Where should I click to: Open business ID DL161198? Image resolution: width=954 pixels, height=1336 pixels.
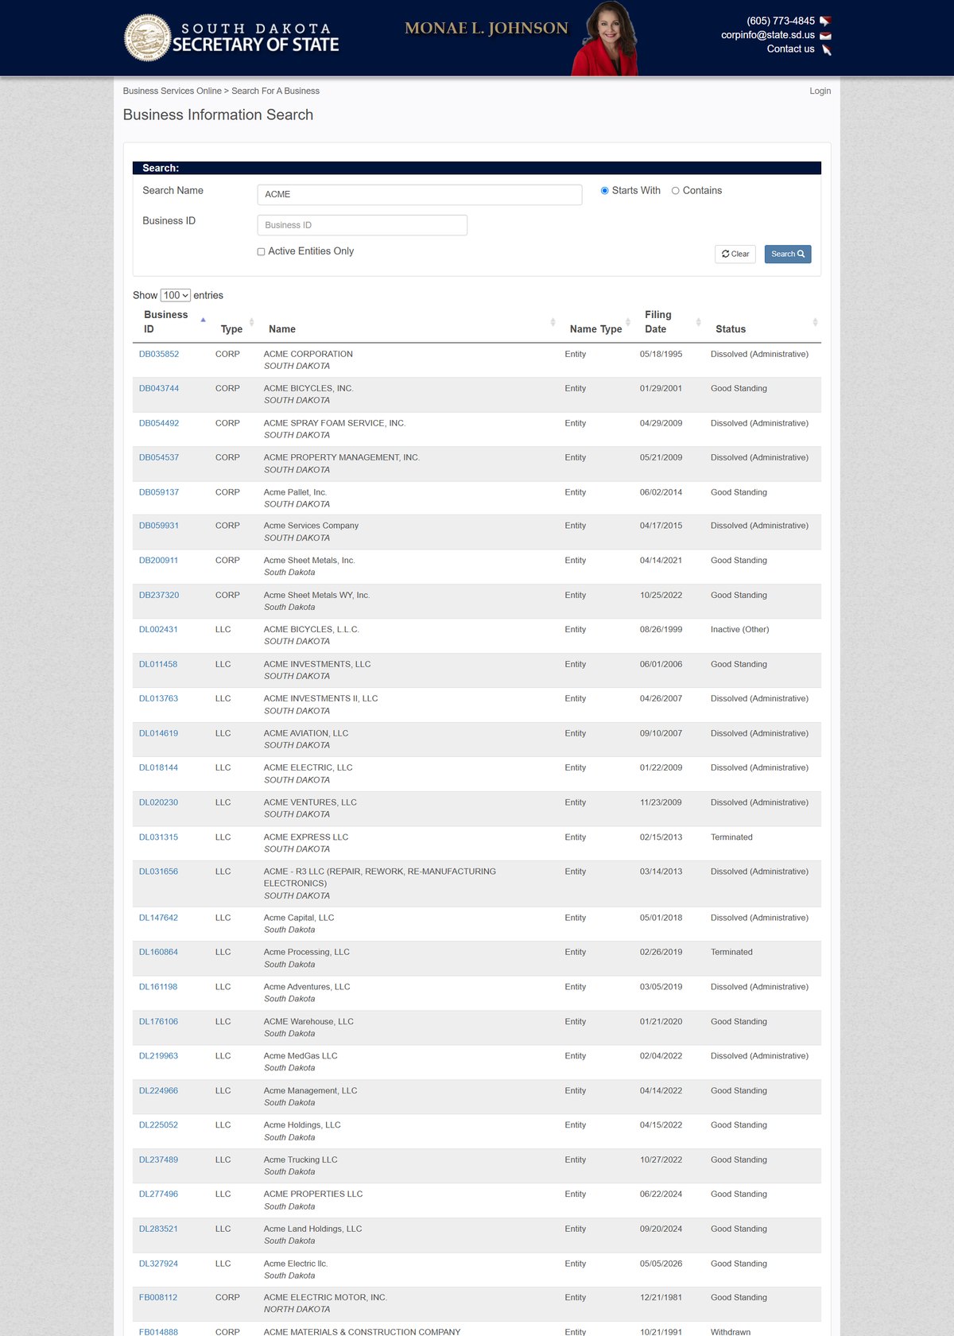point(158,987)
